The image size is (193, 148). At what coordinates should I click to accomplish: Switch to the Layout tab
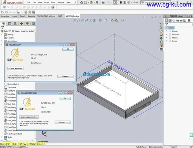[x=14, y=16]
